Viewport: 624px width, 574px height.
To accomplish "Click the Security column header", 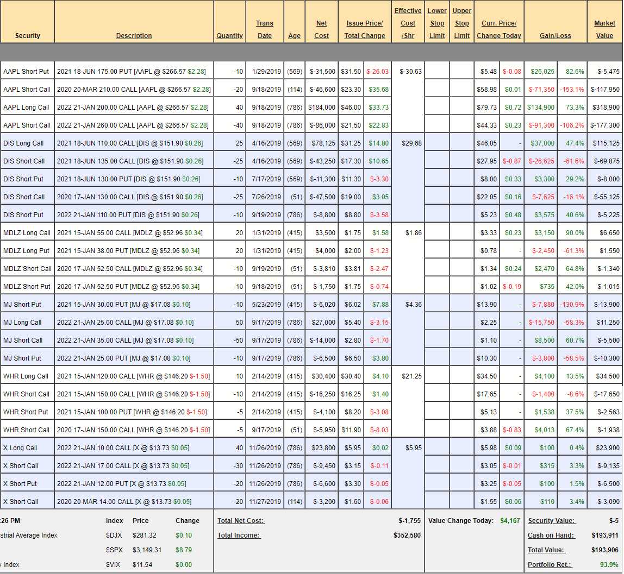I will pos(28,36).
